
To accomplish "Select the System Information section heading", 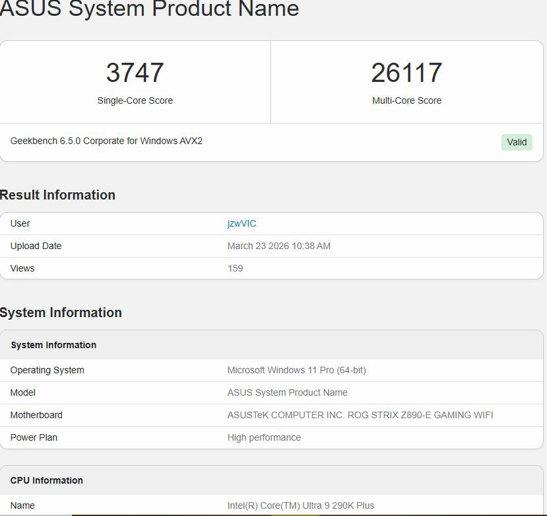I will [61, 313].
